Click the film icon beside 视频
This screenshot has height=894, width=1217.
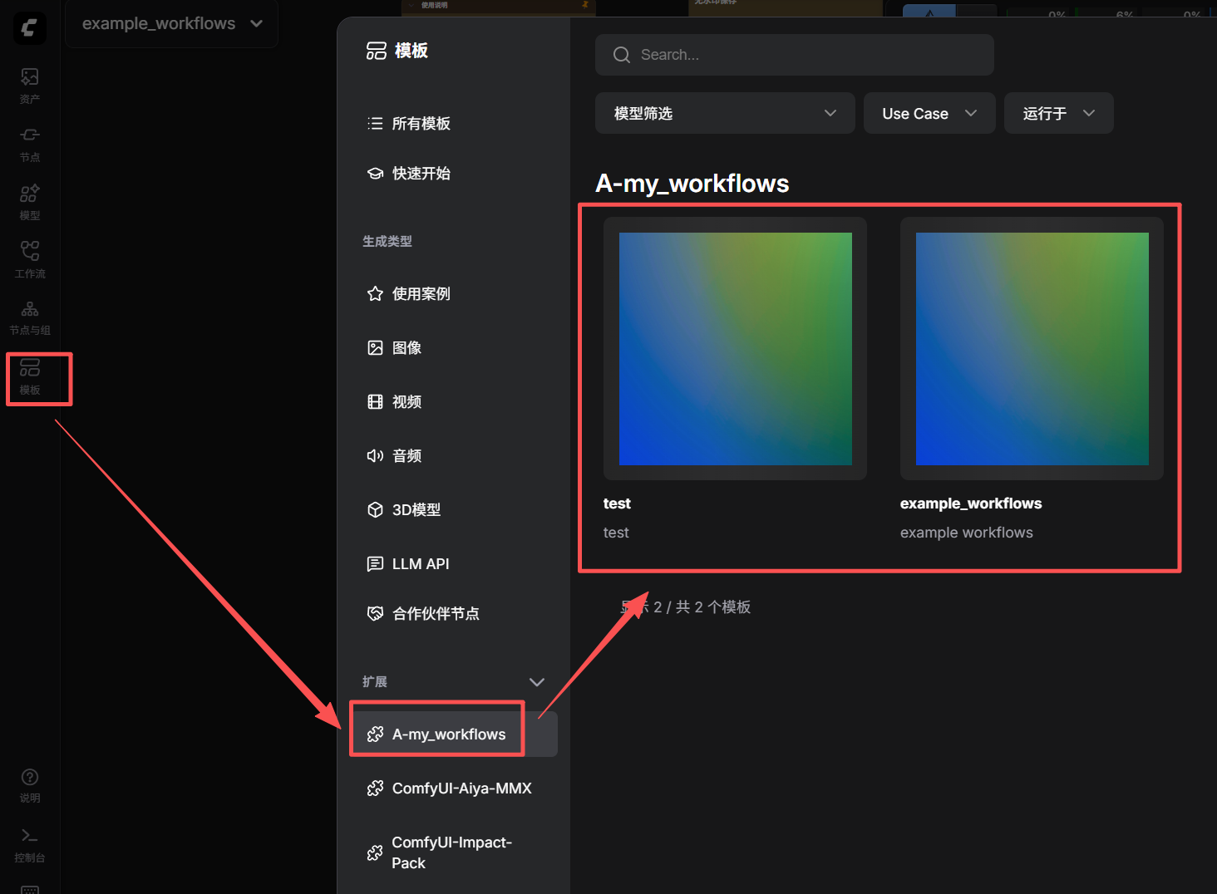(x=375, y=402)
